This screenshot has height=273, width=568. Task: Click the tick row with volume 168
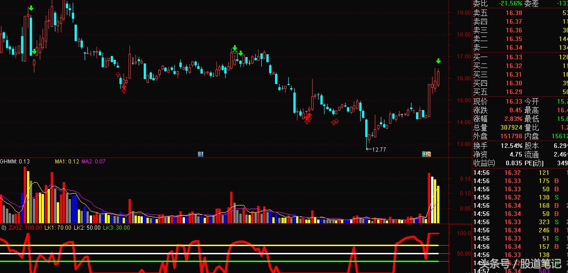(520, 205)
